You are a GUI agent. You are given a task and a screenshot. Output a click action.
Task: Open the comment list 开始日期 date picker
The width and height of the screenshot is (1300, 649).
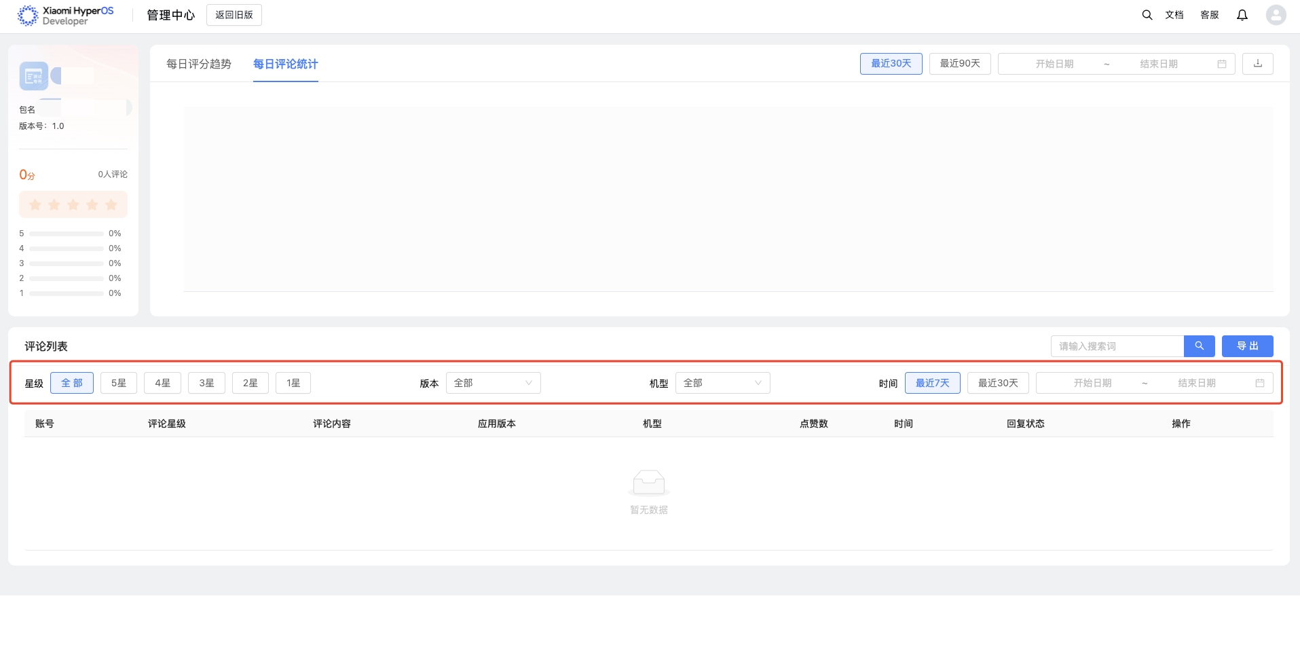(1092, 383)
